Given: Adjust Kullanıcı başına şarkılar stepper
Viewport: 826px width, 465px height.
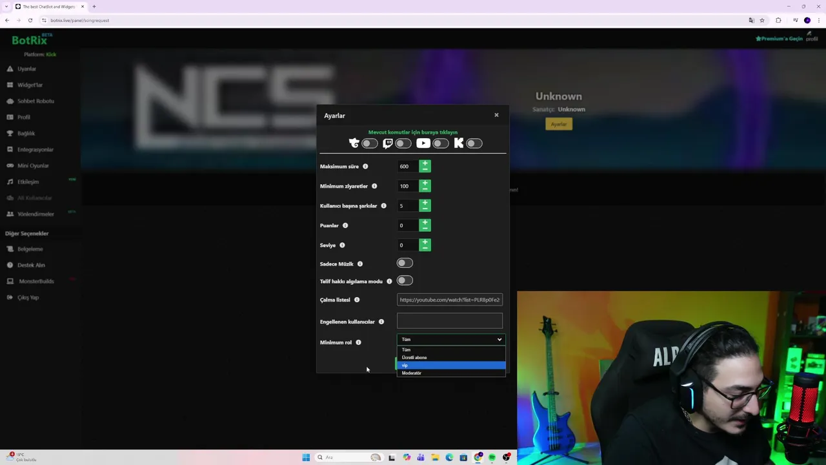Looking at the screenshot, I should (425, 205).
